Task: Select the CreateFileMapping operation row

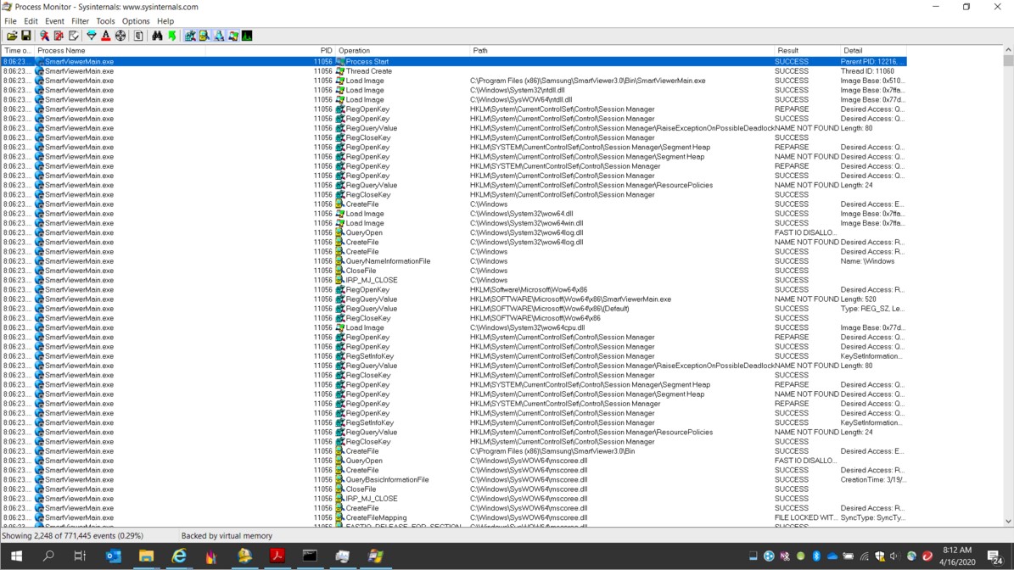Action: point(453,517)
